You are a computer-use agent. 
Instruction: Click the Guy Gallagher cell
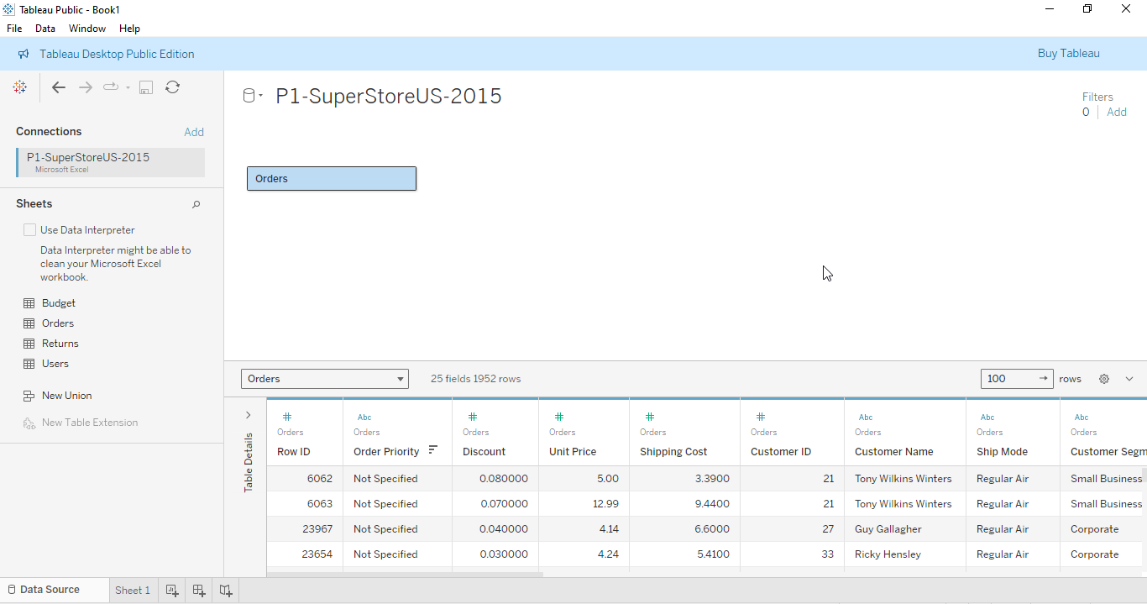tap(904, 529)
